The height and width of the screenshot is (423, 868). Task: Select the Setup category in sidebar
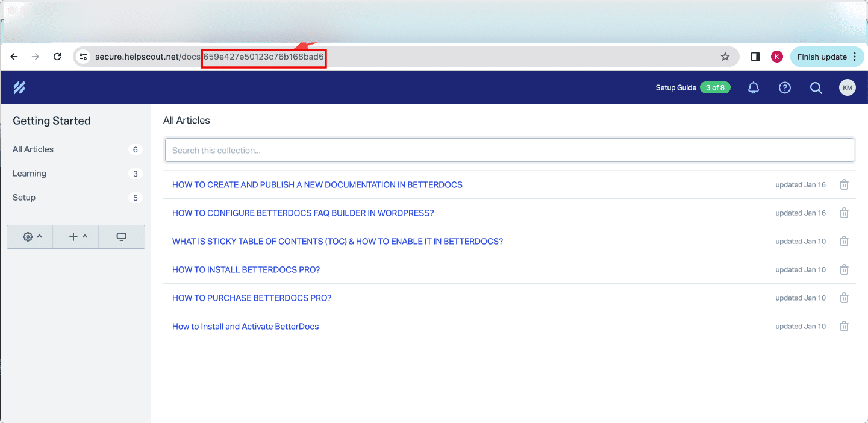[x=24, y=198]
